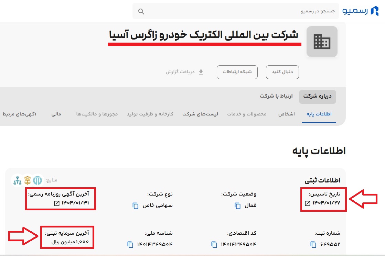The width and height of the screenshot is (385, 256).
Task: Click the company building avatar icon
Action: [x=322, y=42]
